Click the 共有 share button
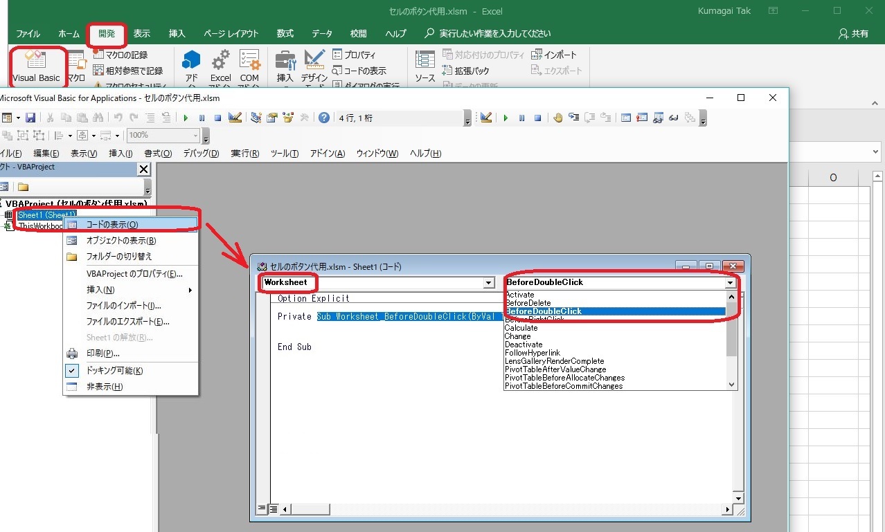 (853, 33)
